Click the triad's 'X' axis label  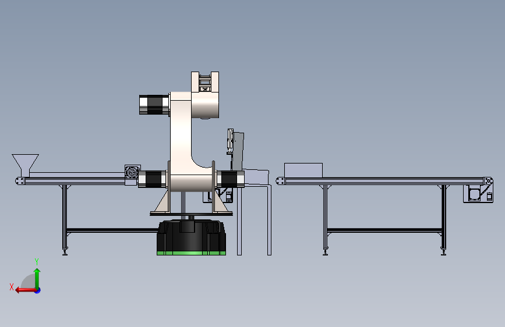[x=12, y=287]
